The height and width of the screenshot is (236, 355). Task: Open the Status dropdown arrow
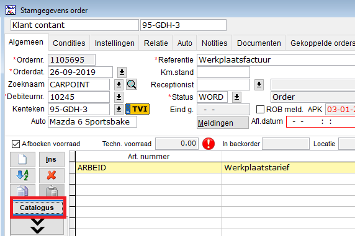(236, 97)
